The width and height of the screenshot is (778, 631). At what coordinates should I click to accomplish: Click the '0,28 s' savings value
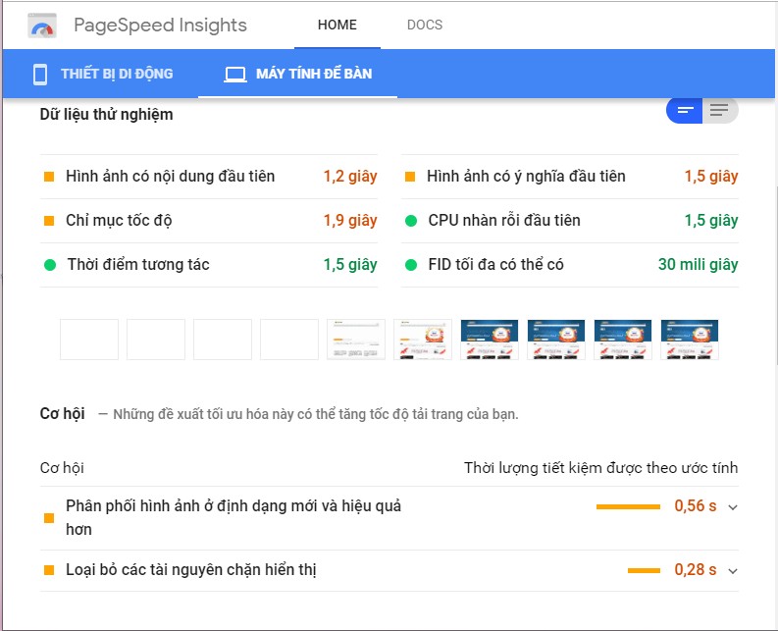(696, 570)
